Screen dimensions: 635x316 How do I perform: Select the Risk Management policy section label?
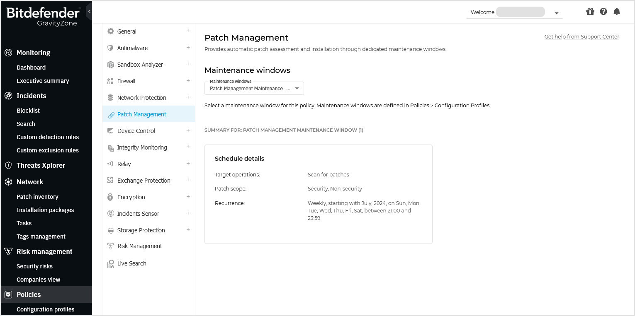pyautogui.click(x=140, y=246)
